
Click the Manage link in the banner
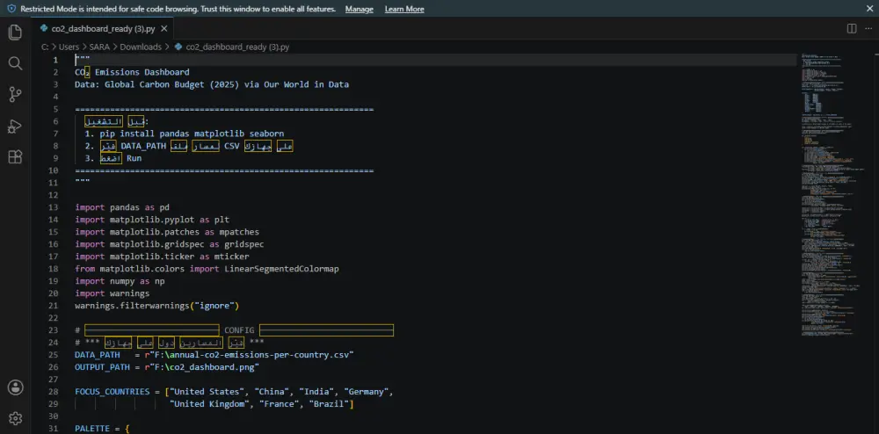360,9
